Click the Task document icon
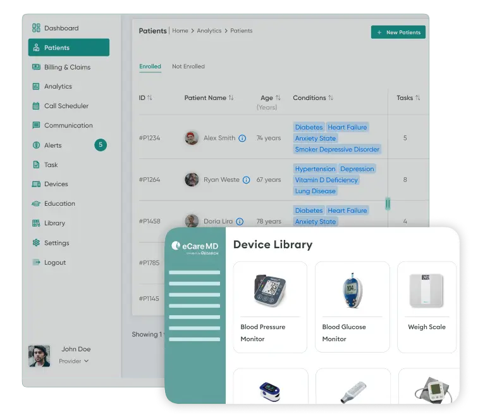The height and width of the screenshot is (414, 485). [x=36, y=165]
